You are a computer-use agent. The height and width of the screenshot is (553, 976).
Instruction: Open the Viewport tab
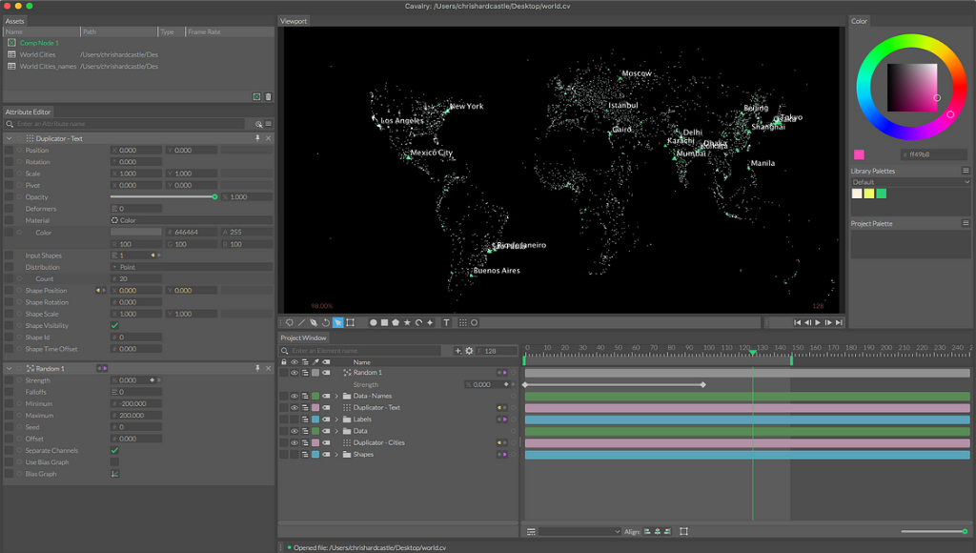click(294, 21)
